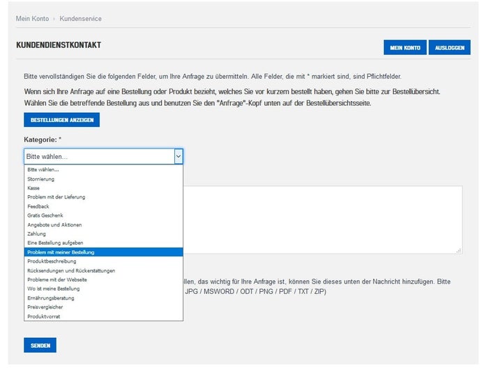This screenshot has width=488, height=370.
Task: Pick 'Probleme mit der Webseite'
Action: pos(103,279)
